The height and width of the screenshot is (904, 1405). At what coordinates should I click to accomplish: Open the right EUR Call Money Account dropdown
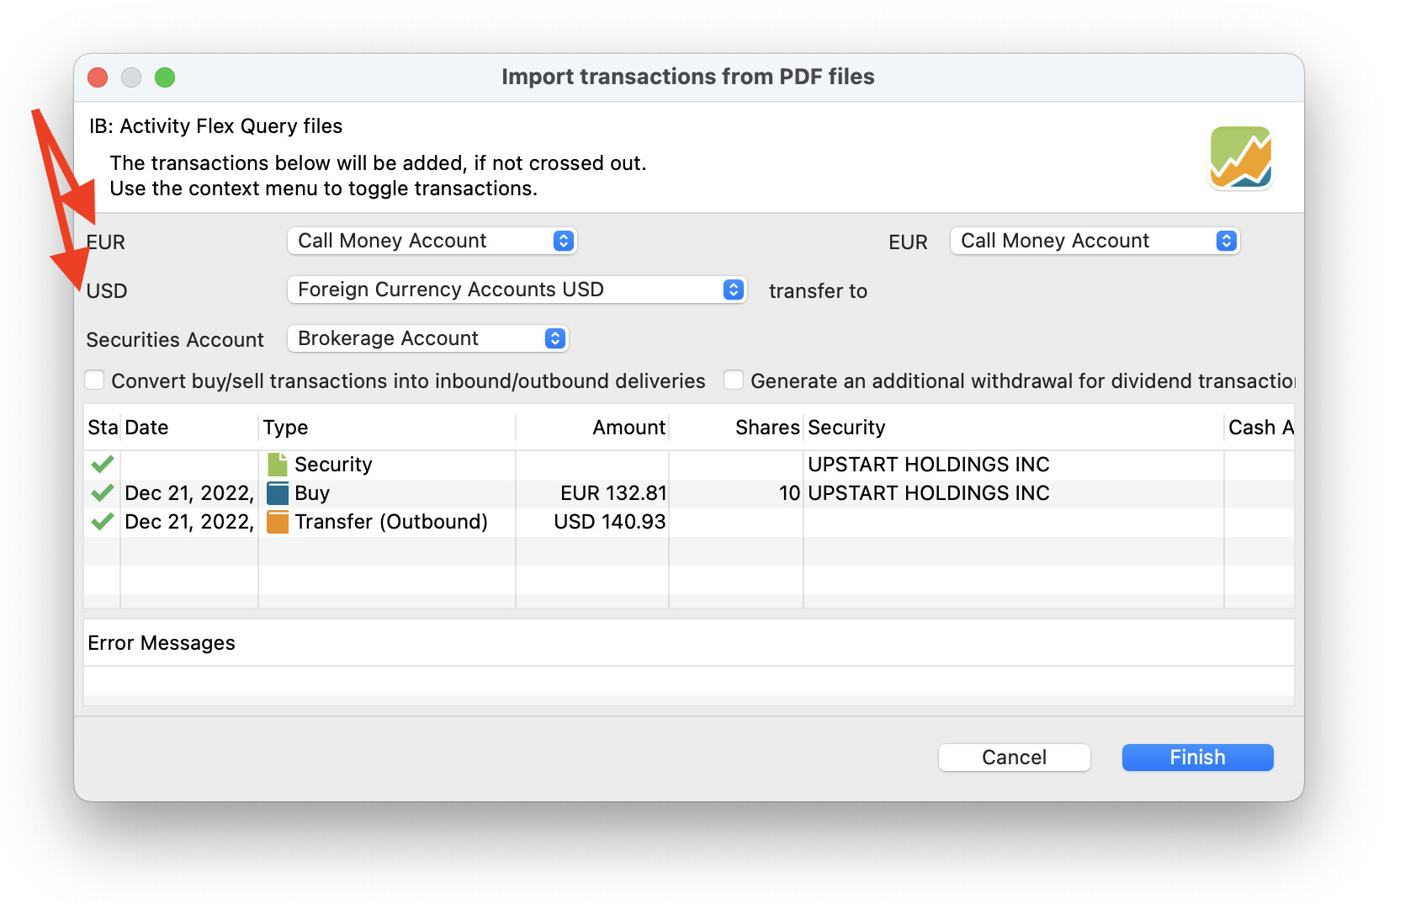point(1094,241)
